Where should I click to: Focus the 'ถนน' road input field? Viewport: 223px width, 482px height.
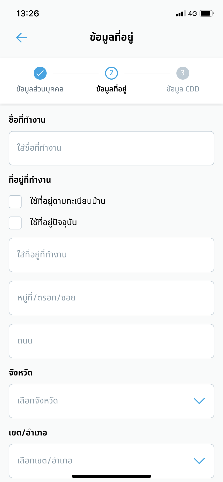pos(111,341)
